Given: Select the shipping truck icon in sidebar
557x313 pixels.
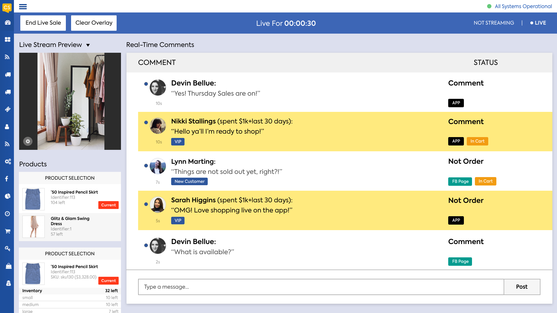Looking at the screenshot, I should 7,74.
